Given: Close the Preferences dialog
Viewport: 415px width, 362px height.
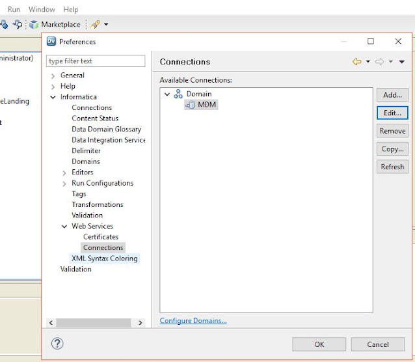Looking at the screenshot, I should [398, 41].
